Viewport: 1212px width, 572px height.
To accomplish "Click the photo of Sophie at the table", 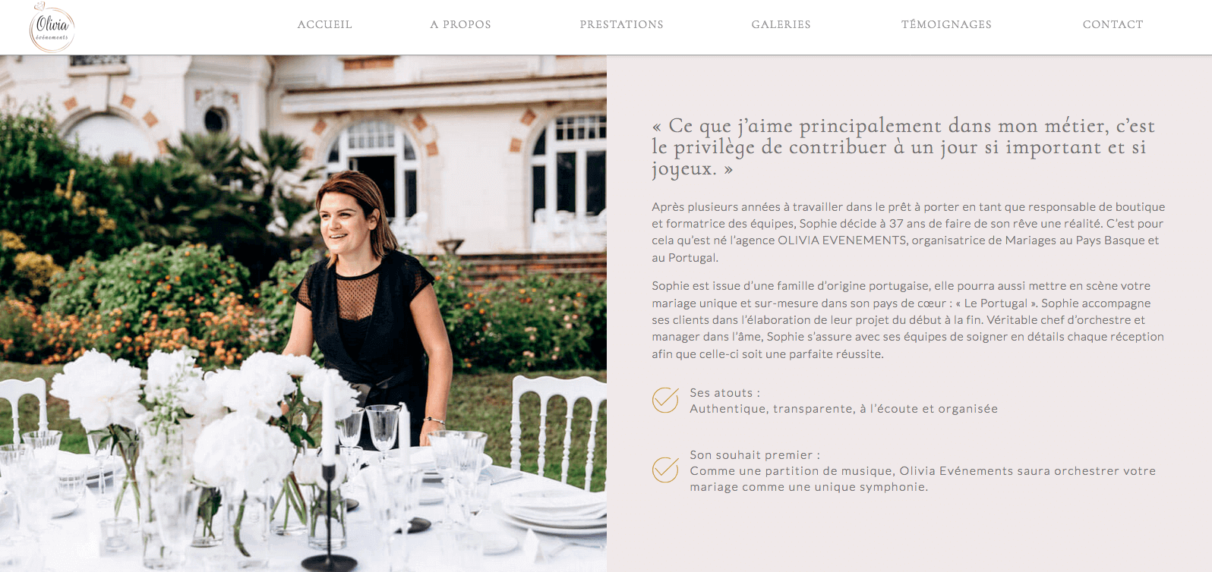I will 303,313.
